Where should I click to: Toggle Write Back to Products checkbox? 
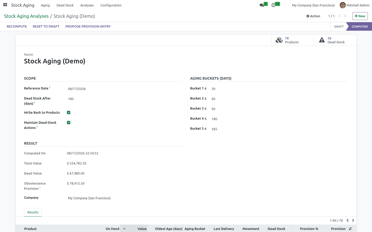(x=68, y=112)
